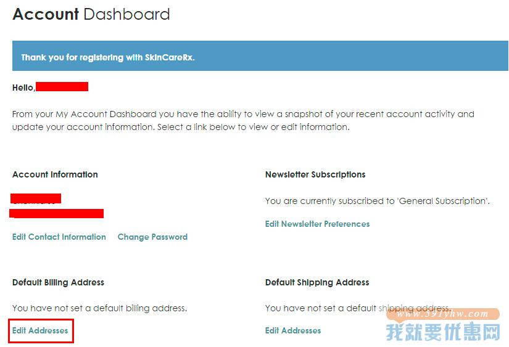509x347 pixels.
Task: Click the Account Dashboard page heading
Action: [x=91, y=14]
